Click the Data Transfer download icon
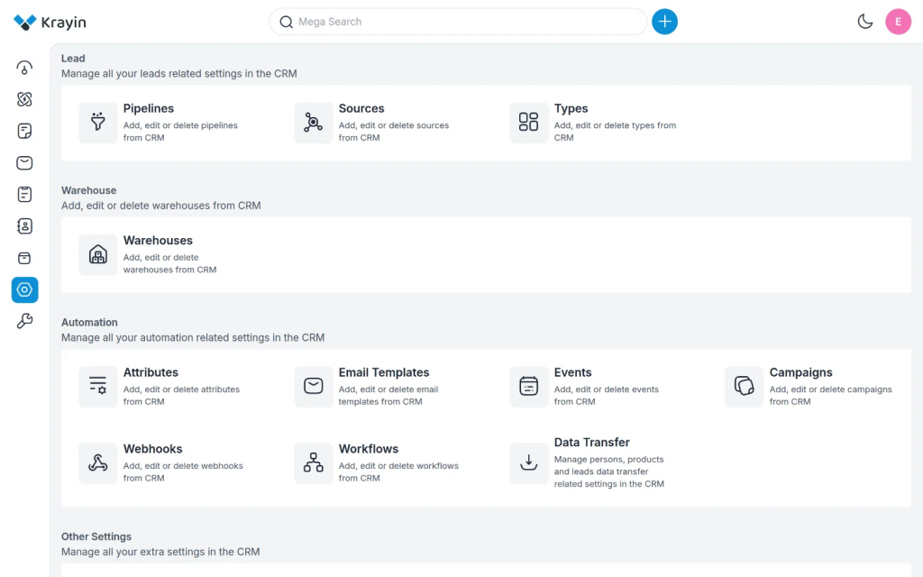 click(x=528, y=463)
